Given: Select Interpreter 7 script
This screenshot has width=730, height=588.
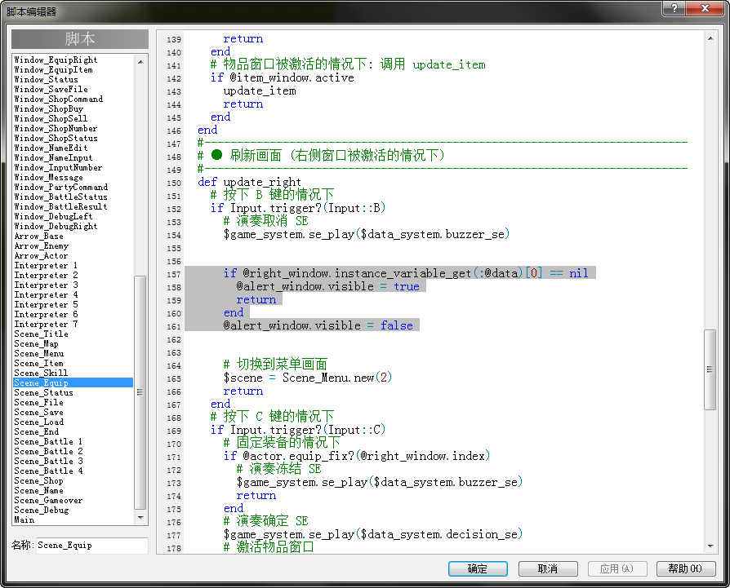Looking at the screenshot, I should tap(46, 324).
